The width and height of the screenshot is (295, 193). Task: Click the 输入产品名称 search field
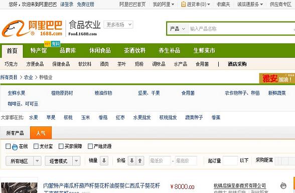coord(242,29)
